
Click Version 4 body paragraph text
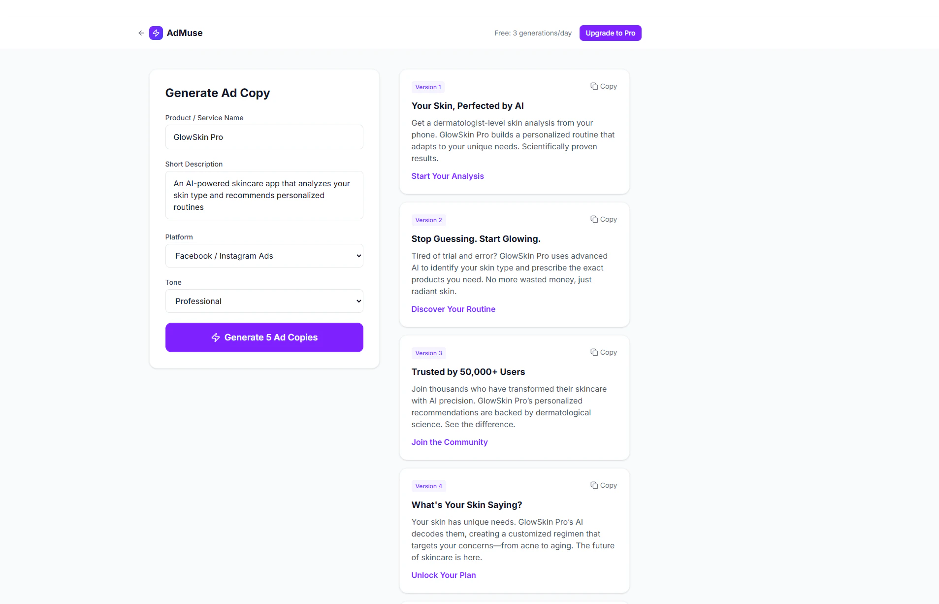513,539
